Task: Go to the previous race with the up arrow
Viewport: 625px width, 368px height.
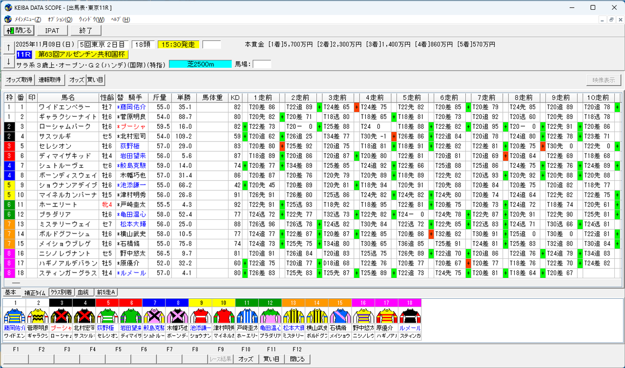Action: [x=8, y=47]
